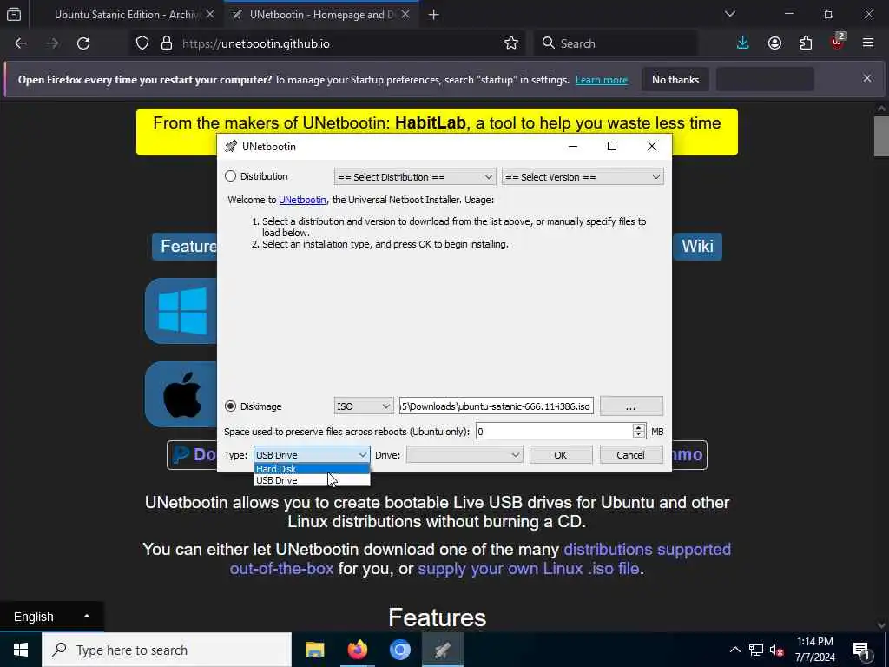Click the tracking protection shield icon

point(142,43)
